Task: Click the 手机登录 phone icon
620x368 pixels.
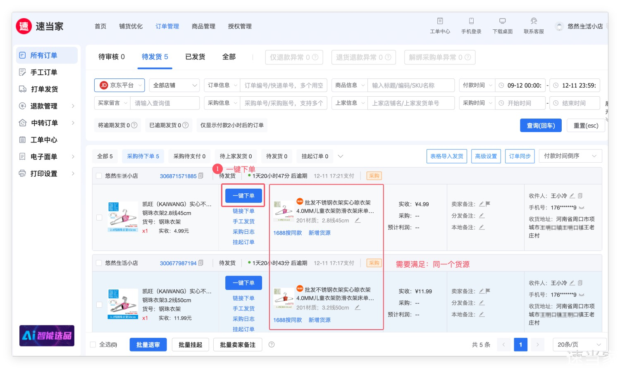Action: 471,21
